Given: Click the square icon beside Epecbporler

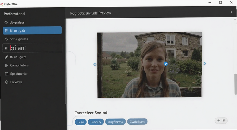Looking at the screenshot, I should tap(7, 74).
